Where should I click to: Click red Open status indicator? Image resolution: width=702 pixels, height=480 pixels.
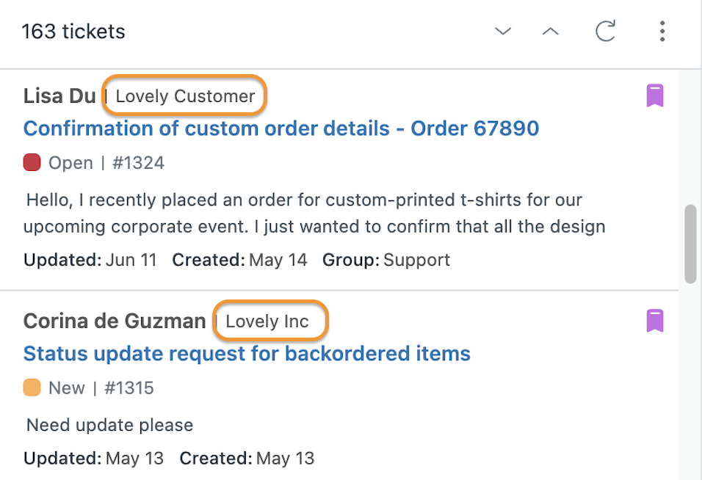(x=32, y=162)
